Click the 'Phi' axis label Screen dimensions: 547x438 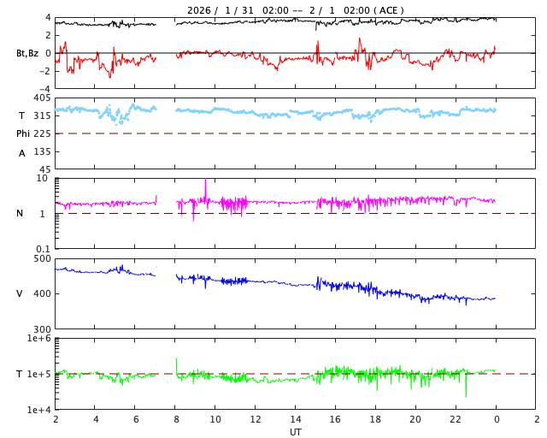[x=22, y=133]
